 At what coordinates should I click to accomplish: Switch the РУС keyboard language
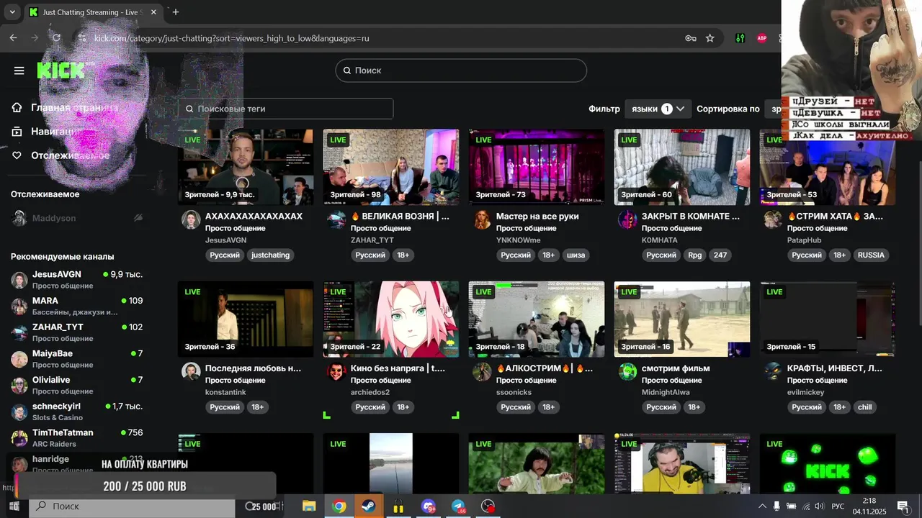point(838,506)
